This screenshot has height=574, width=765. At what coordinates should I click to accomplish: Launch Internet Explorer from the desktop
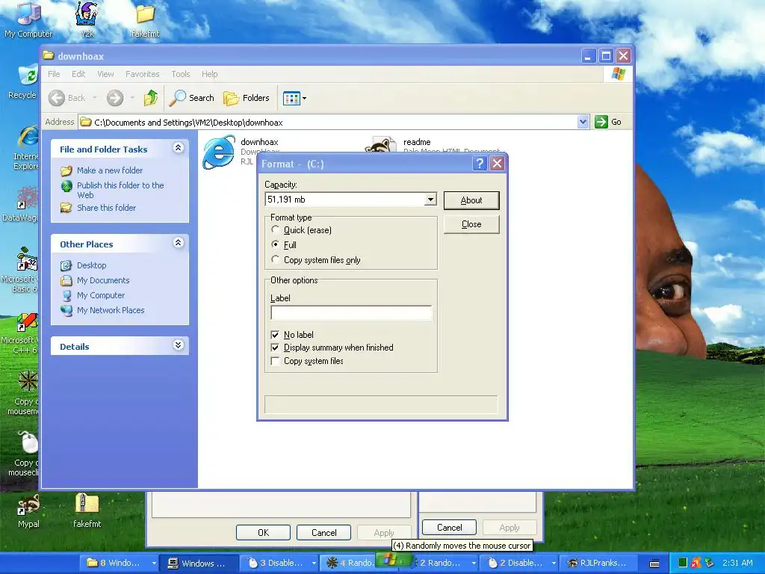27,147
